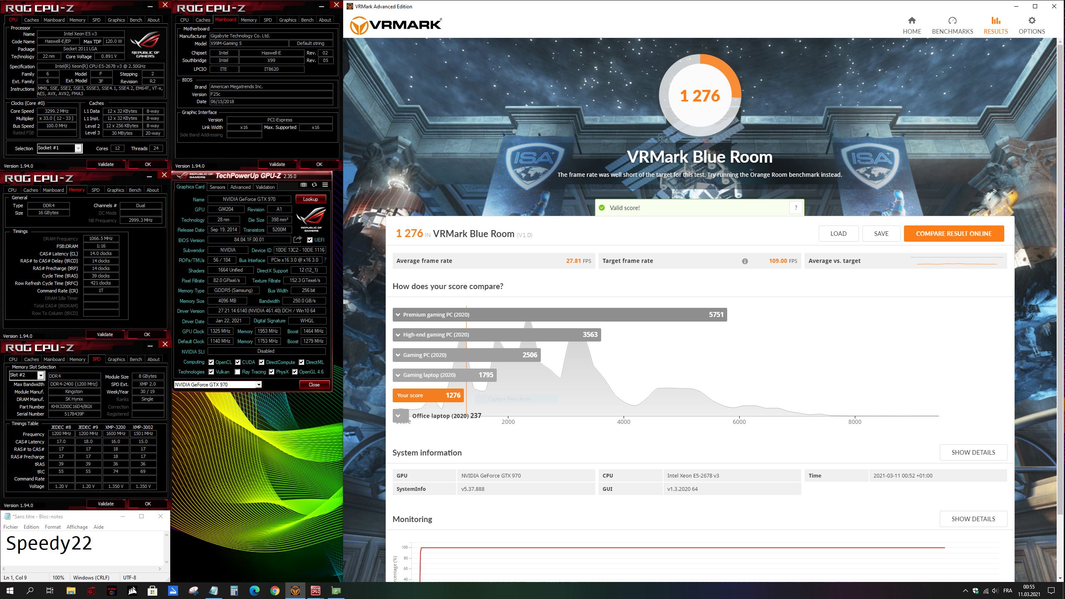Open Sensors tab in GPU-Z
This screenshot has width=1065, height=599.
(217, 187)
